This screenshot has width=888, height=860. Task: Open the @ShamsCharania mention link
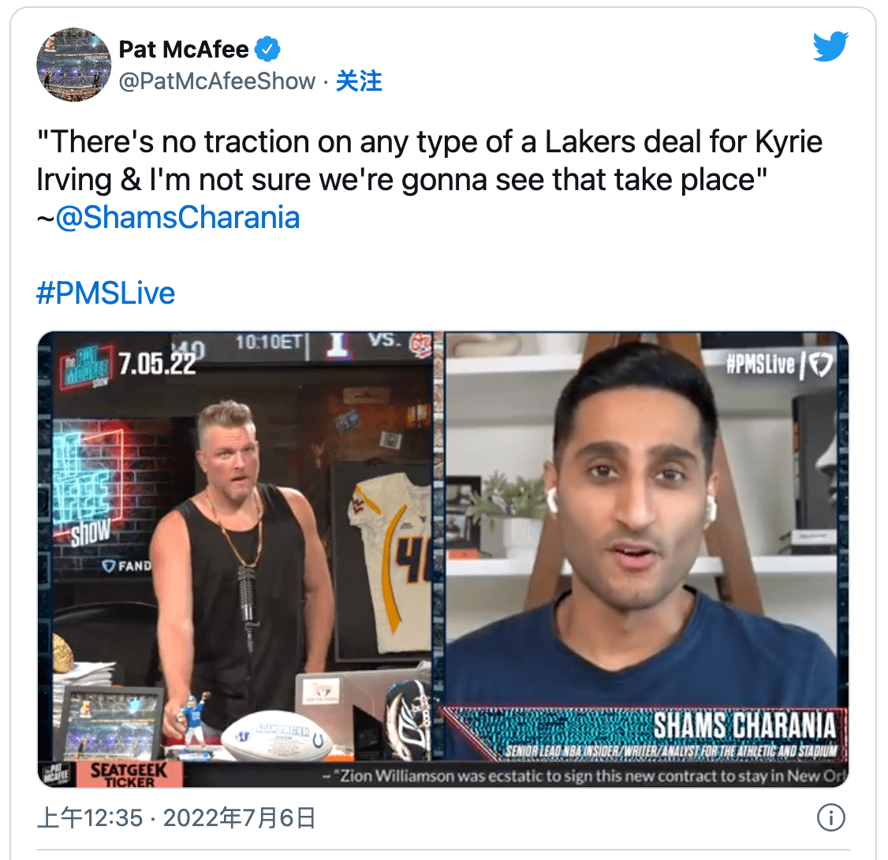coord(177,218)
